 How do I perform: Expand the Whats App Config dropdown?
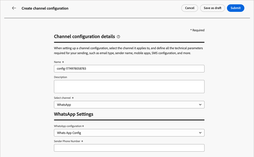pyautogui.click(x=125, y=133)
